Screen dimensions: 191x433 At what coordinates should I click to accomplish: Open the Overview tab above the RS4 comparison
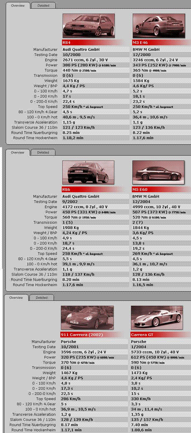[18, 5]
